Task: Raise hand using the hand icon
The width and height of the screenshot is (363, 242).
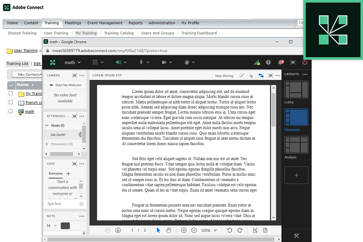Action: 187,62
